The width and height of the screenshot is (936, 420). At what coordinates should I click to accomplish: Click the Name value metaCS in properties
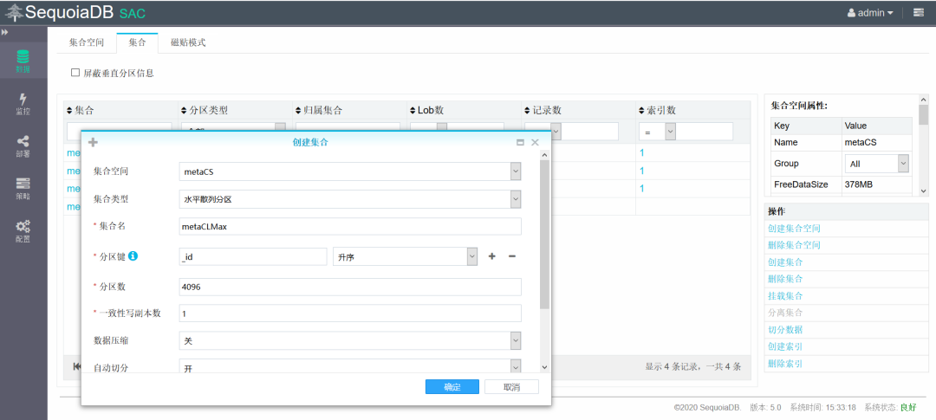(x=861, y=143)
